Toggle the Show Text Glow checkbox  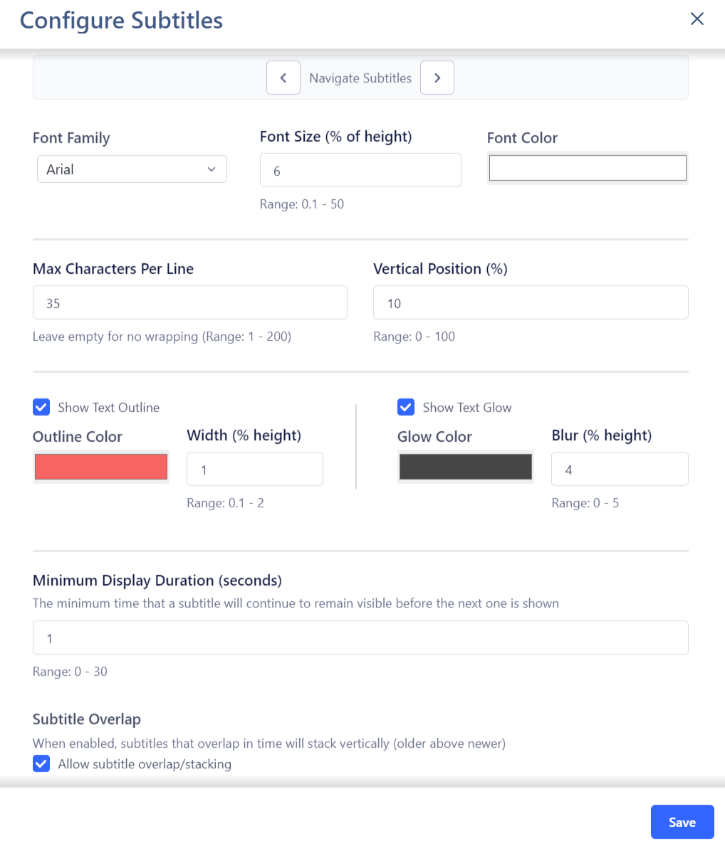406,407
